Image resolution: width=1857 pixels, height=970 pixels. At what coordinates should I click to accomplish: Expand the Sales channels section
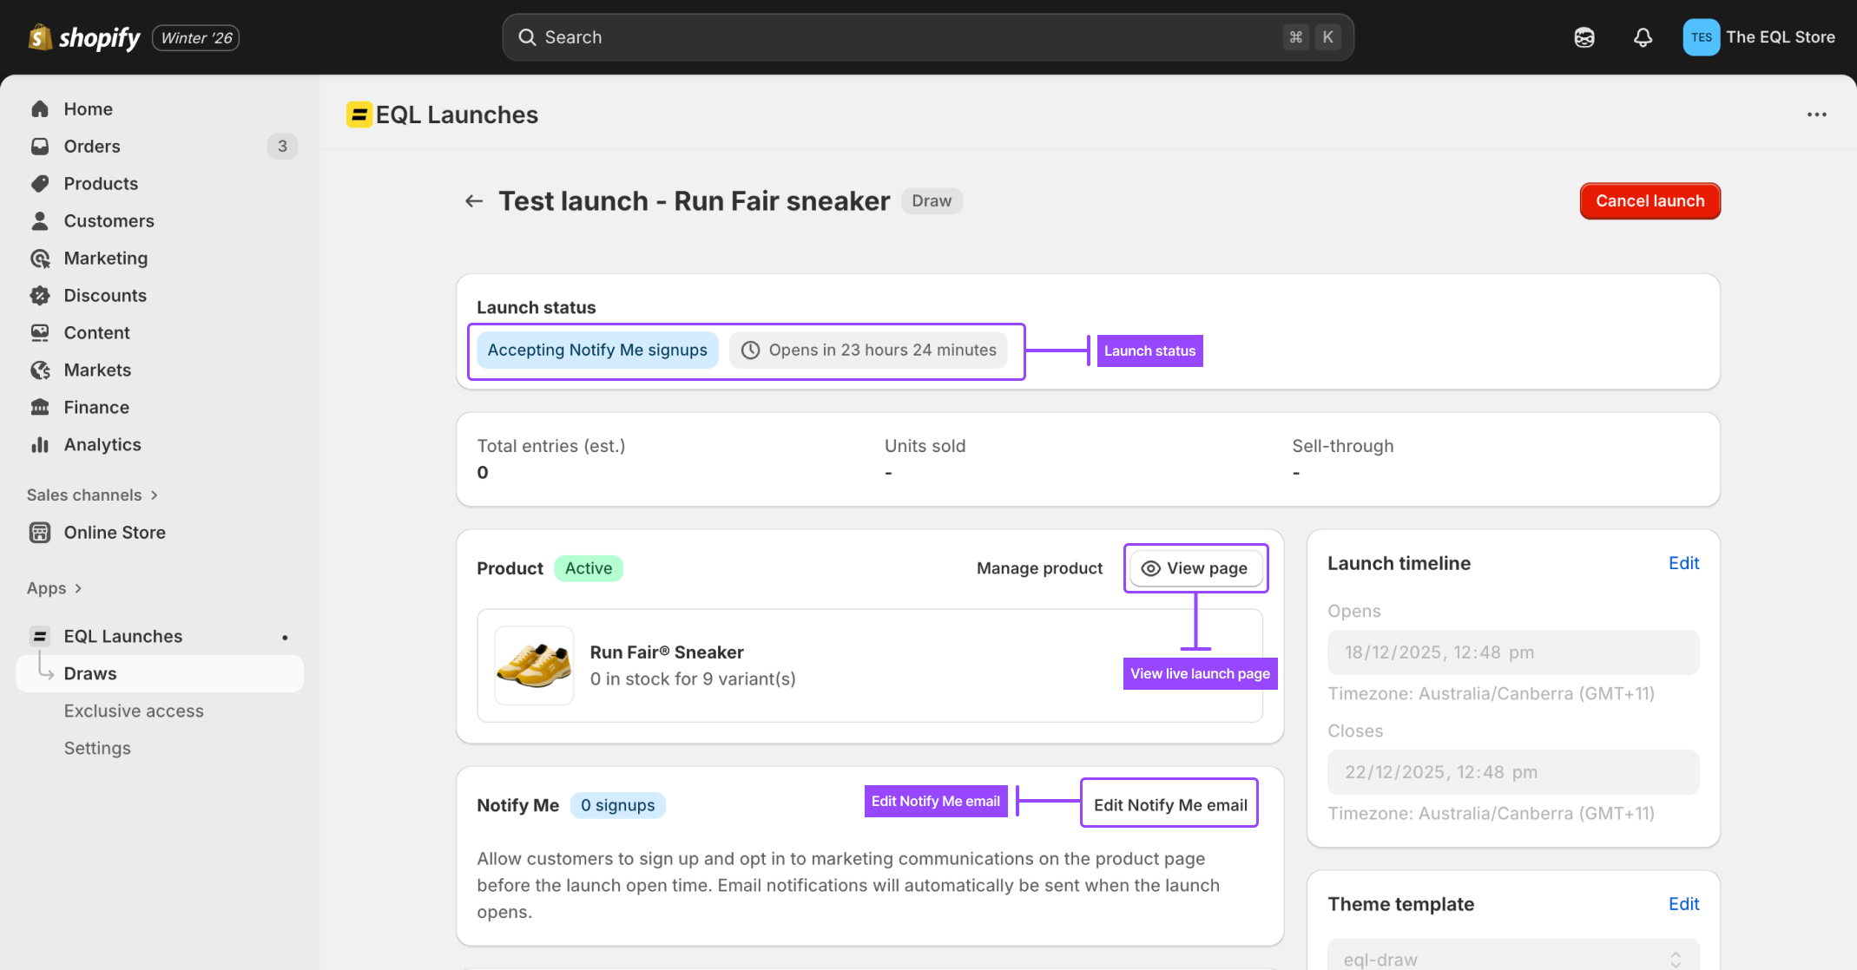click(92, 495)
